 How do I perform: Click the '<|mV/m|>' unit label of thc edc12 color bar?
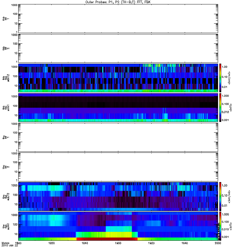coord(229,197)
